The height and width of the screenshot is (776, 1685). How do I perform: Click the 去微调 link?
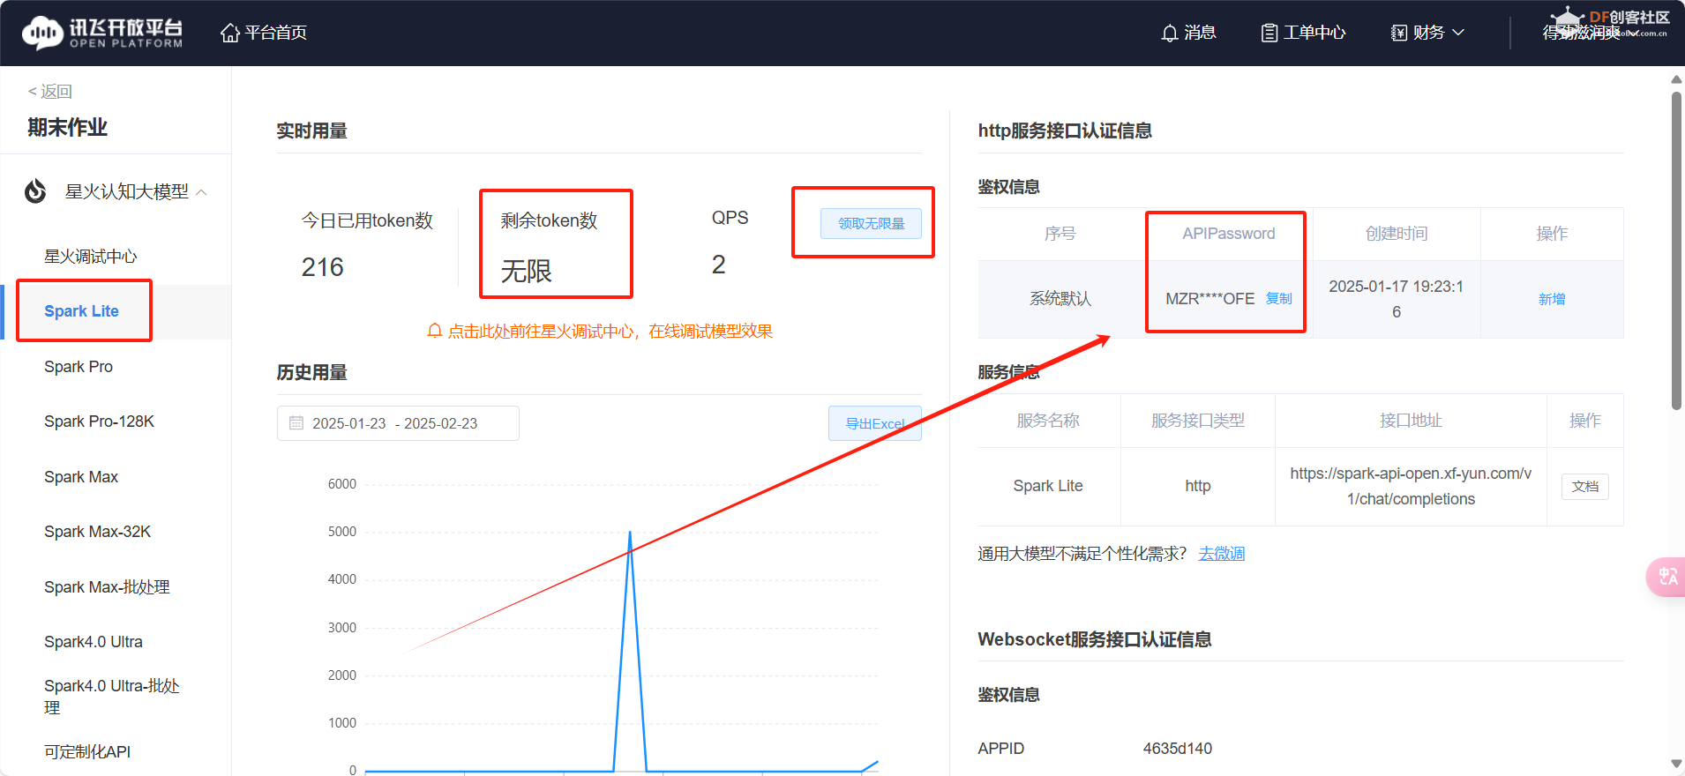(1222, 554)
